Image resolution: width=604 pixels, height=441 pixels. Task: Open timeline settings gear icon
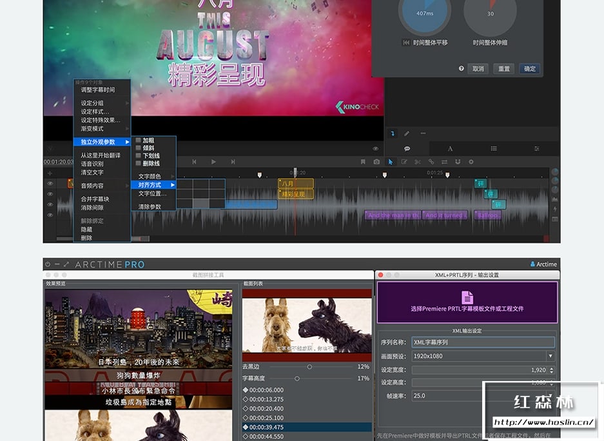[471, 162]
